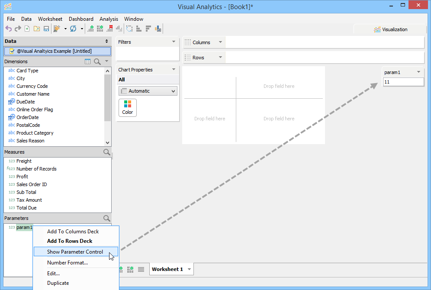Click the sheet list icon beside Worksheet 1

point(141,269)
